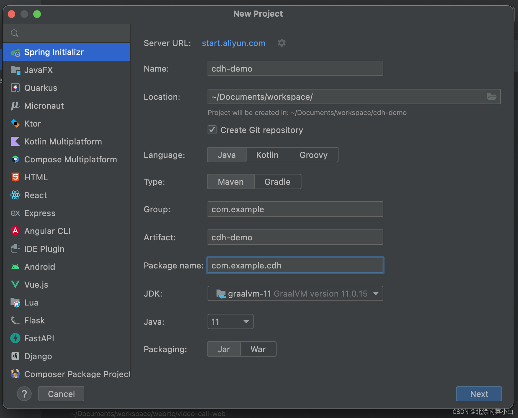Browse location with folder icon
This screenshot has height=418, width=518.
click(492, 97)
